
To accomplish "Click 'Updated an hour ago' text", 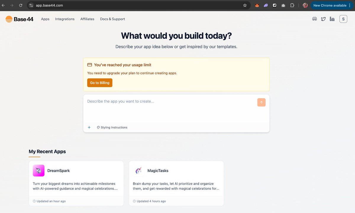I will [51, 201].
